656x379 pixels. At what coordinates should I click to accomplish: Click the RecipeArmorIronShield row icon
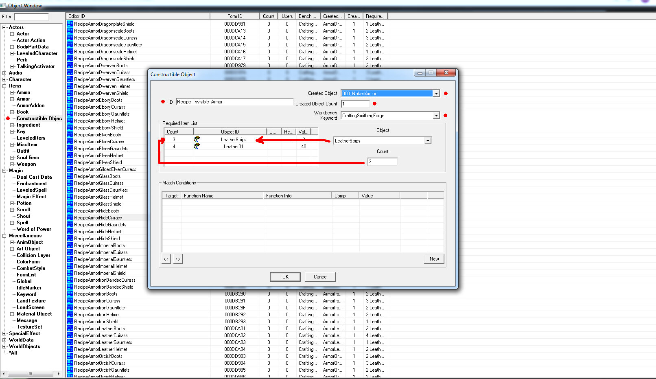[x=70, y=322]
